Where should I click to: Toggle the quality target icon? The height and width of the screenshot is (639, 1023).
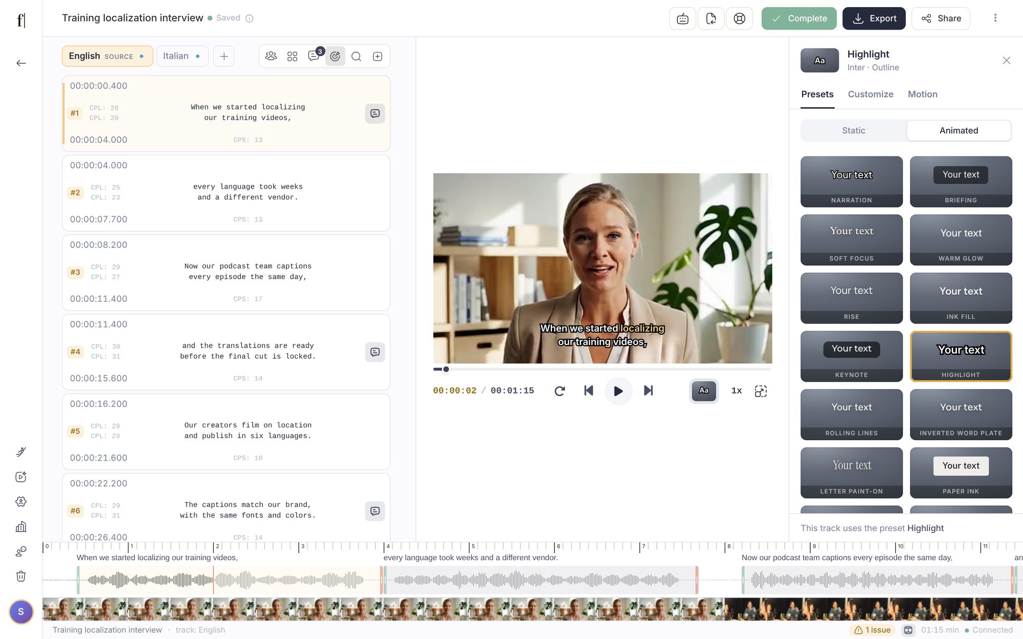tap(335, 56)
